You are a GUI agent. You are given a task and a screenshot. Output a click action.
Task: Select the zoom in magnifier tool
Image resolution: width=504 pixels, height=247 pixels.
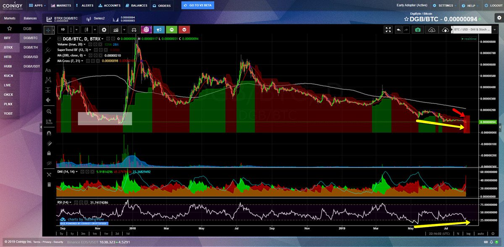48,111
